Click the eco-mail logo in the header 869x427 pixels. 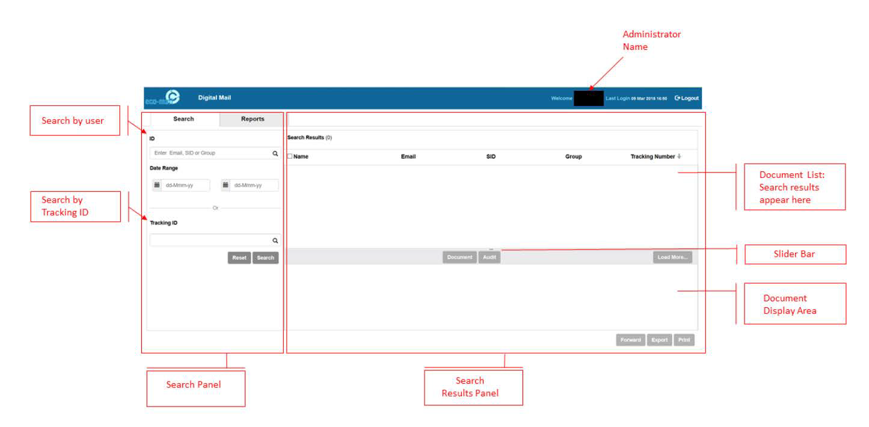click(163, 97)
